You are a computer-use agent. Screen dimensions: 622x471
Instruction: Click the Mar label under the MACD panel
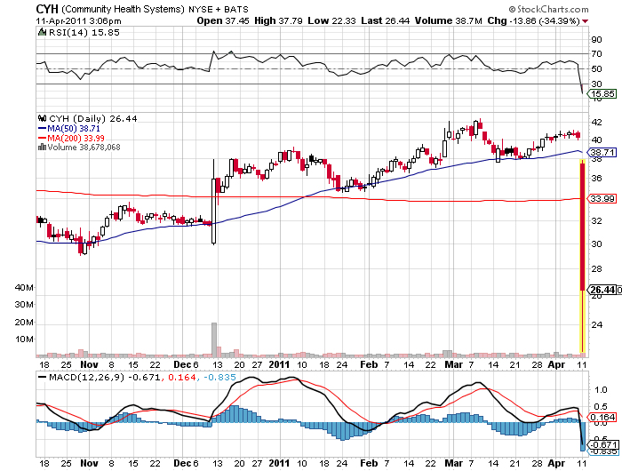point(453,463)
